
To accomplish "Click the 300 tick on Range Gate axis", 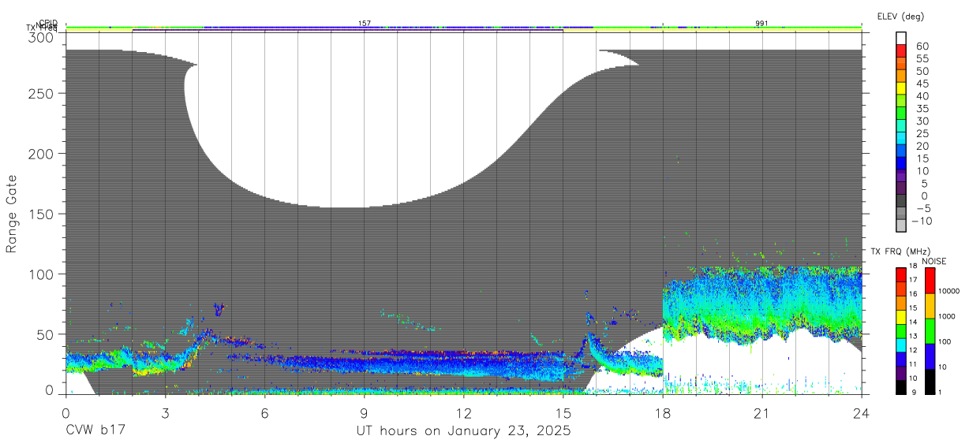I will point(42,37).
